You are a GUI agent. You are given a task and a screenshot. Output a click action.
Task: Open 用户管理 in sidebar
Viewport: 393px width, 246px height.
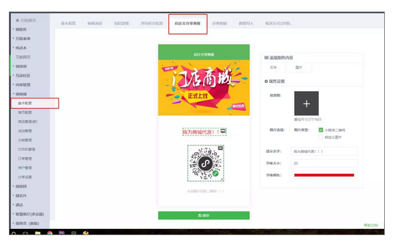25,168
